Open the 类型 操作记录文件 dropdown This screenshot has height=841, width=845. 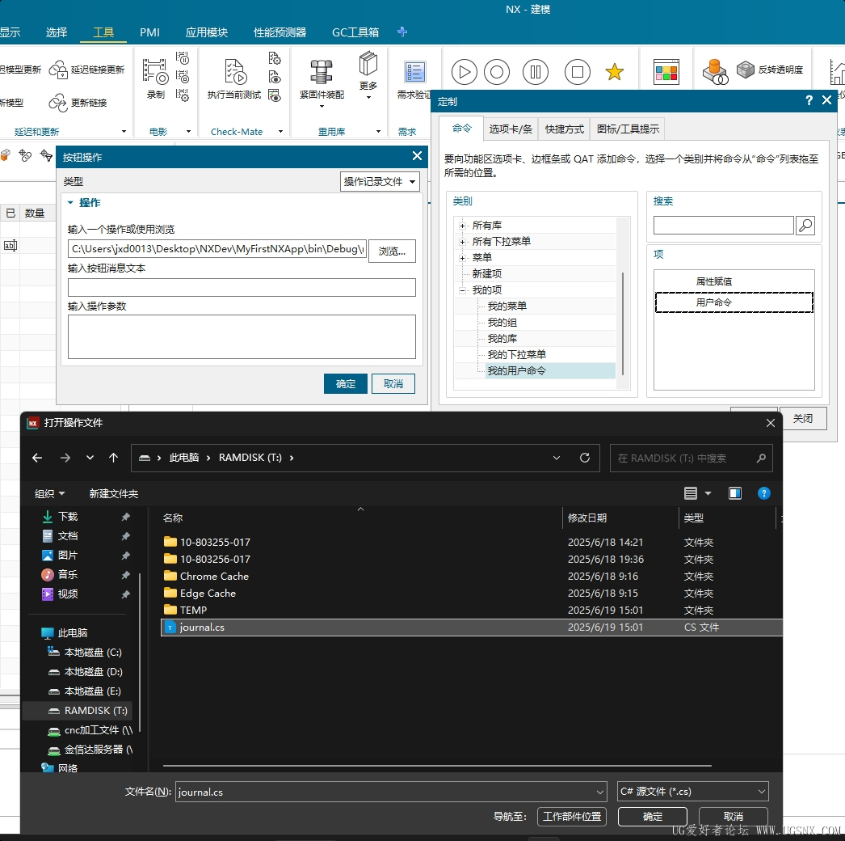coord(380,182)
